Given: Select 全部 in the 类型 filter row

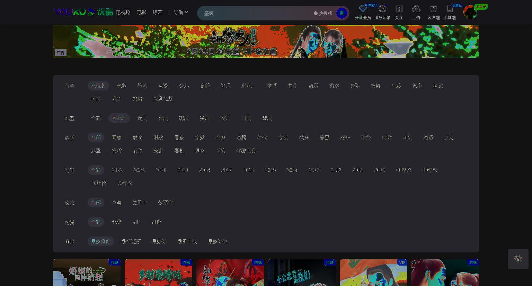Looking at the screenshot, I should (96, 137).
